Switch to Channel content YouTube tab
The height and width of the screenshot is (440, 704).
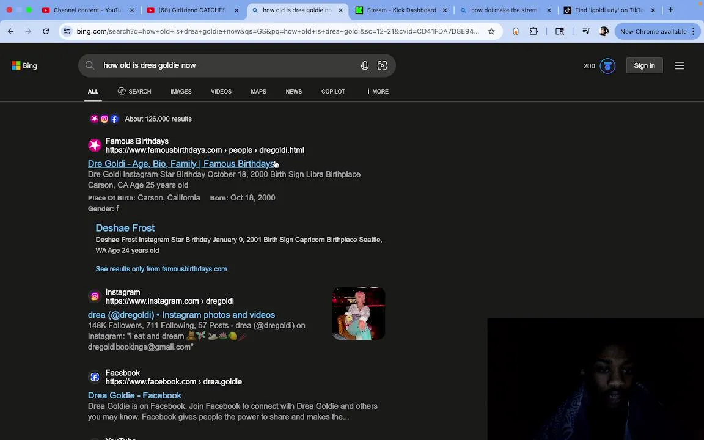[88, 10]
